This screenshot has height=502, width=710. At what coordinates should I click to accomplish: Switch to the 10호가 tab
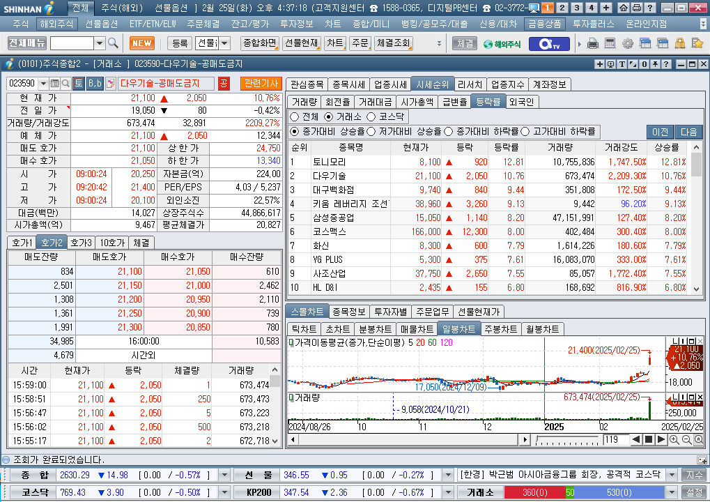[112, 243]
